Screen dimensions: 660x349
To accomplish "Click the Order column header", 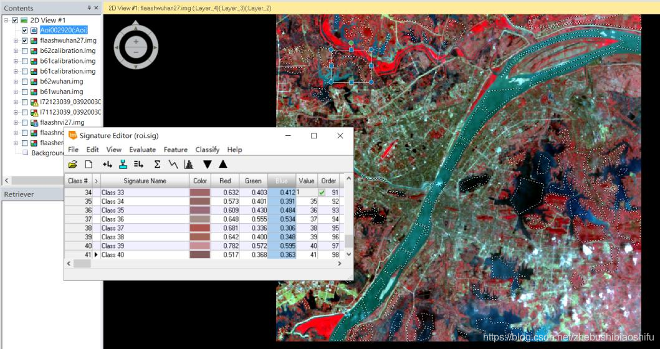I will [328, 181].
